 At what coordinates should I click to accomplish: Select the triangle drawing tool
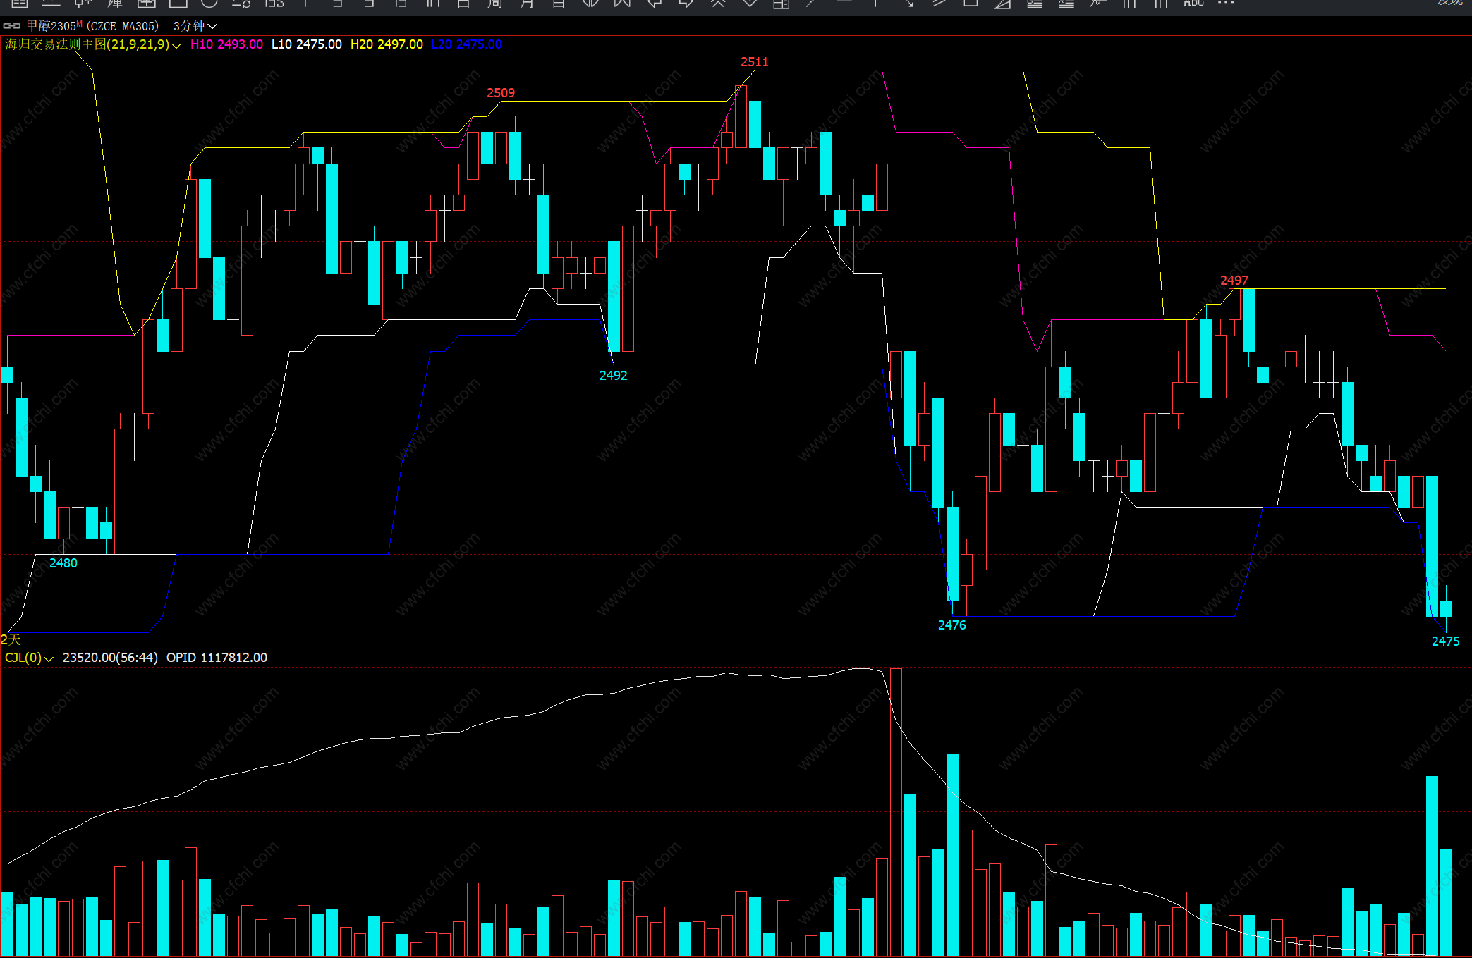(x=1002, y=4)
